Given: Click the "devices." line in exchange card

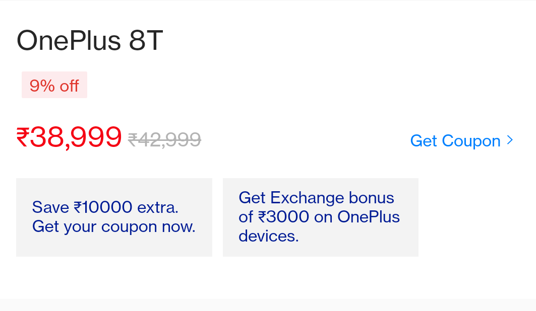Looking at the screenshot, I should tap(269, 236).
